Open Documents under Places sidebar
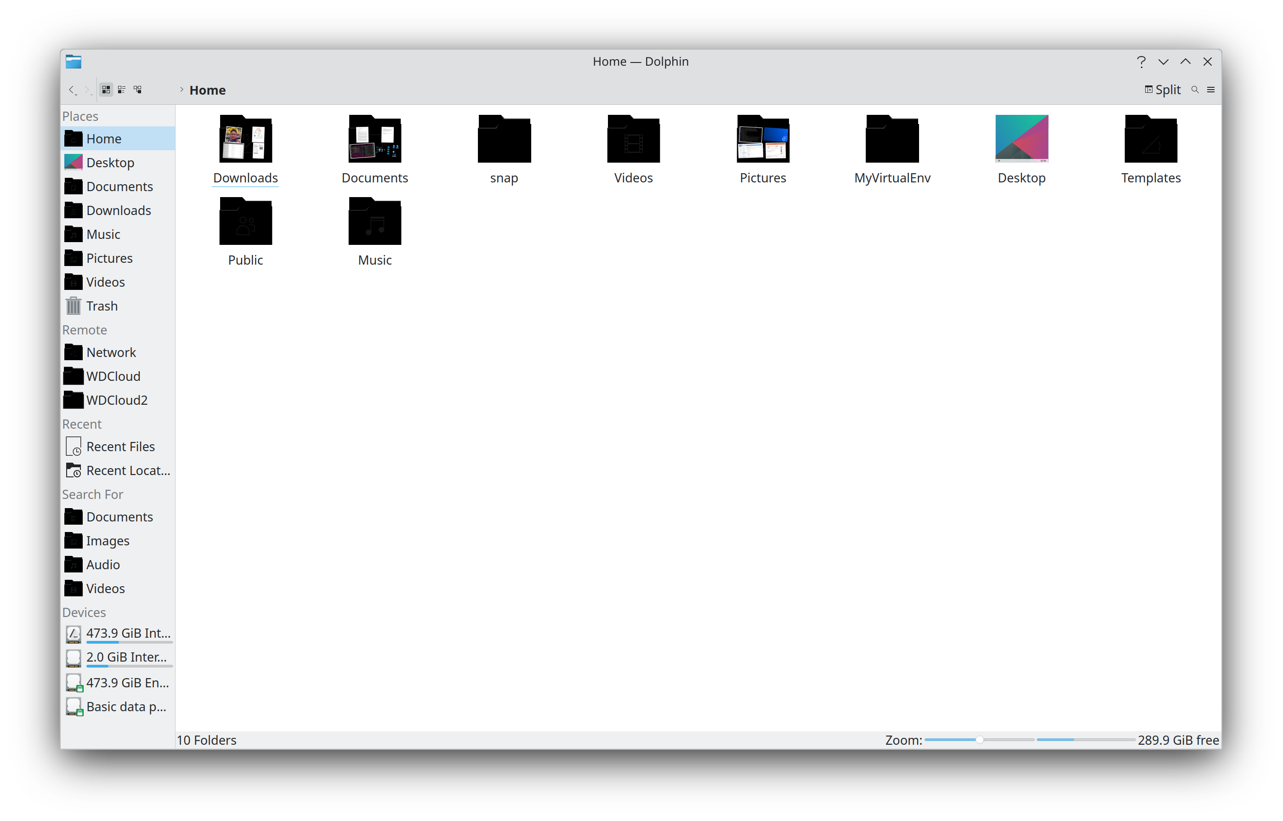Viewport: 1283px width, 821px height. pos(118,187)
